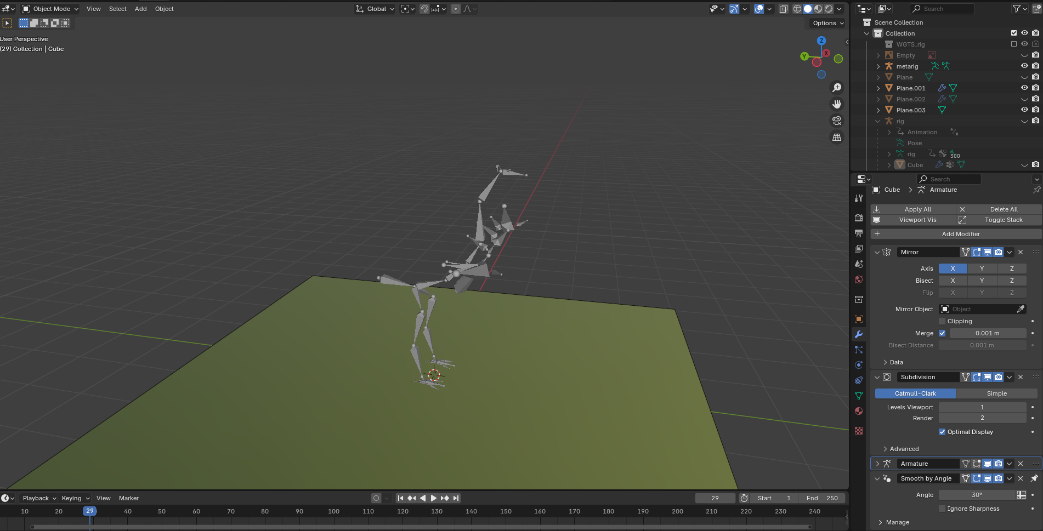Open the View Layer properties tab

click(859, 249)
